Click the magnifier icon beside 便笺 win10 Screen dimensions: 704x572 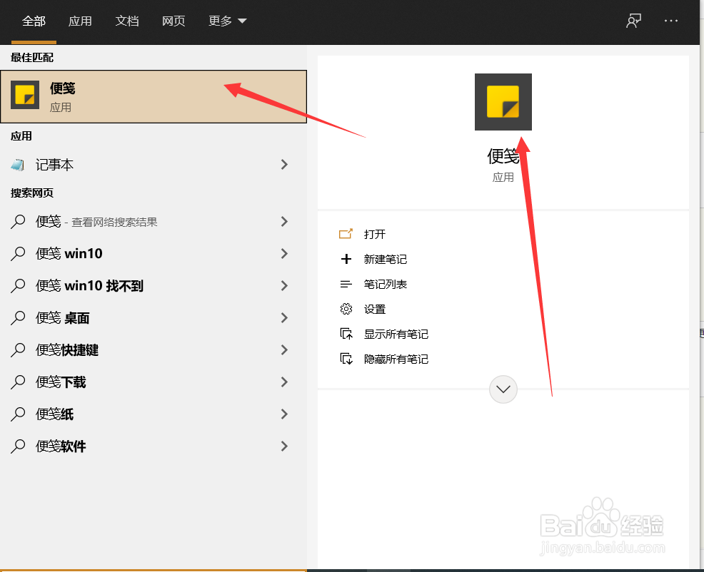[x=17, y=253]
